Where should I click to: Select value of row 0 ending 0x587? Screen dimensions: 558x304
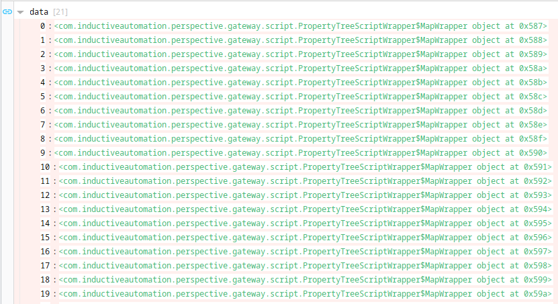[x=301, y=26]
